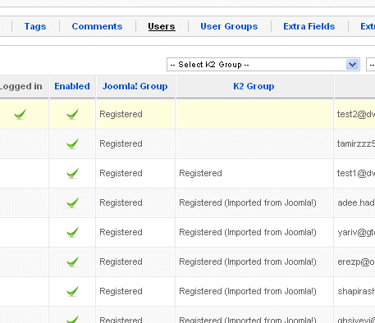Open the Comments tab
The height and width of the screenshot is (323, 375).
point(97,26)
